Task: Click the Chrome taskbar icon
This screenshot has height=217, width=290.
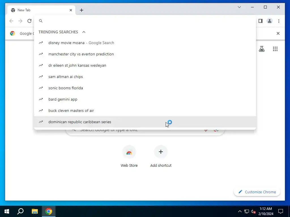Action: tap(49, 211)
